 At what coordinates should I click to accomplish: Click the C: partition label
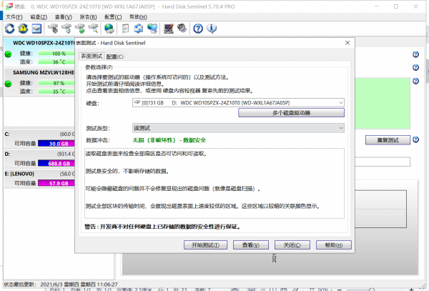(7, 134)
